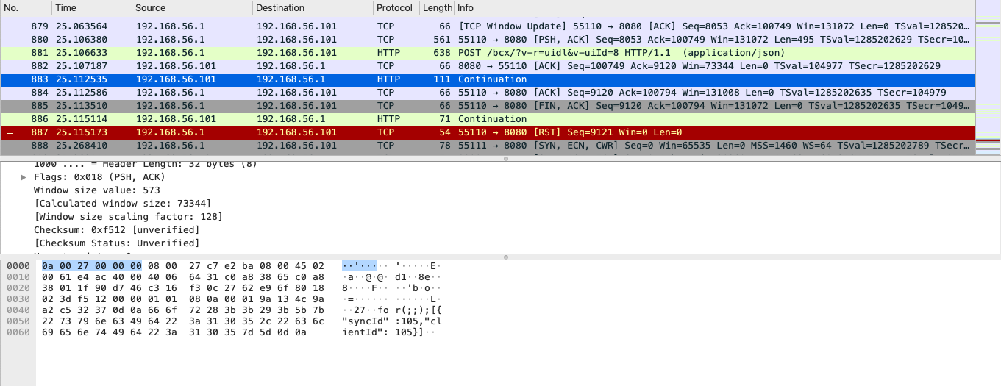Click the Destination column header
Viewport: 1001px width, 386px height.
[x=312, y=8]
